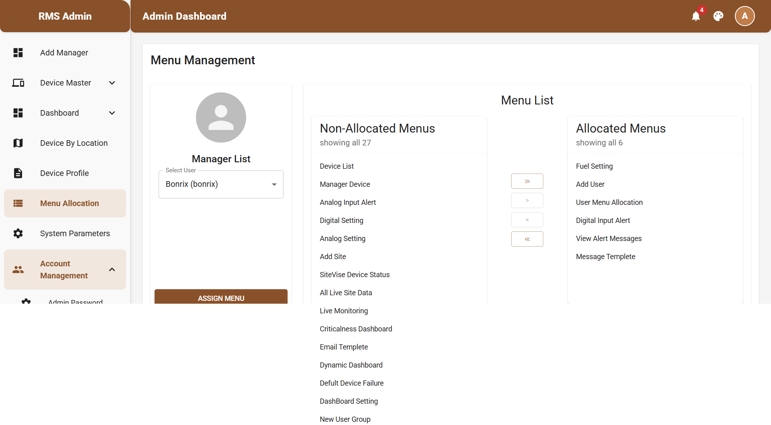
Task: Select Email Templete menu item
Action: 344,347
